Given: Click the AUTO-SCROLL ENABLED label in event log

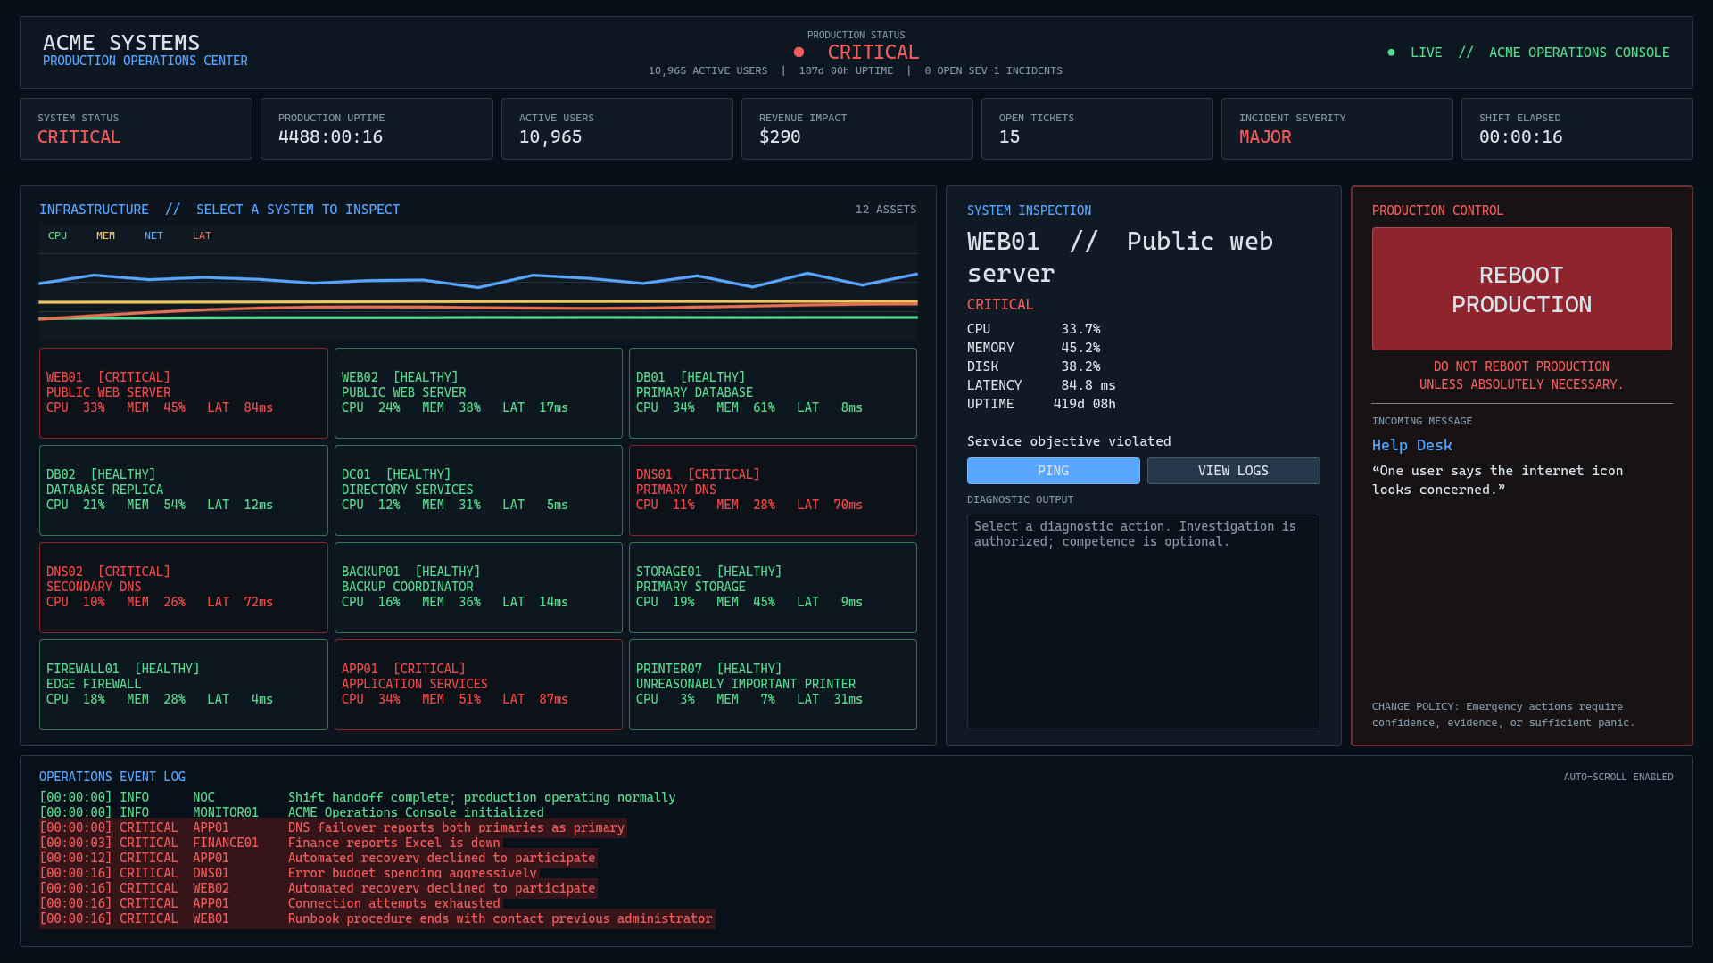Looking at the screenshot, I should pos(1618,778).
